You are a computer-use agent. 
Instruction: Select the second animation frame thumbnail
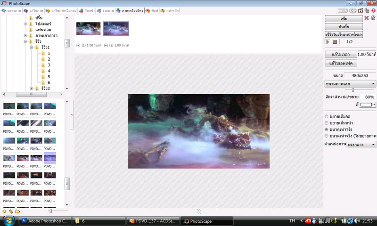(x=116, y=29)
